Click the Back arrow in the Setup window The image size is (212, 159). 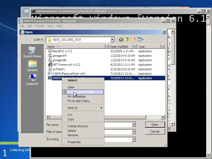click(x=26, y=12)
